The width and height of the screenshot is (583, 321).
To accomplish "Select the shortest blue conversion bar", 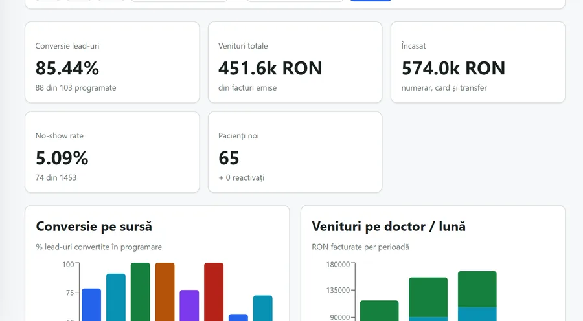I will tap(238, 318).
